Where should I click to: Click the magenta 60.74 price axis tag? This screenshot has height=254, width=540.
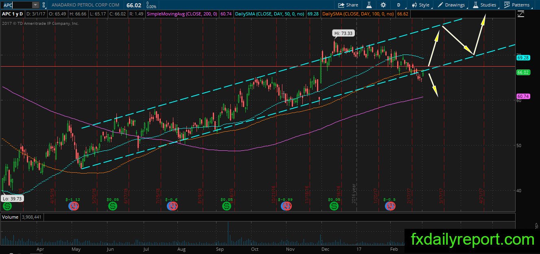(523, 96)
